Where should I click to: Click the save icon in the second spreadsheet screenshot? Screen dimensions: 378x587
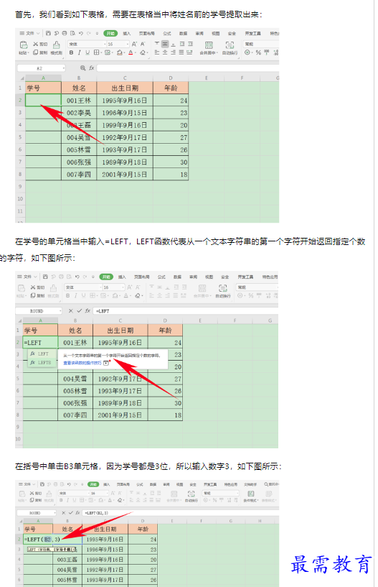pyautogui.click(x=45, y=277)
